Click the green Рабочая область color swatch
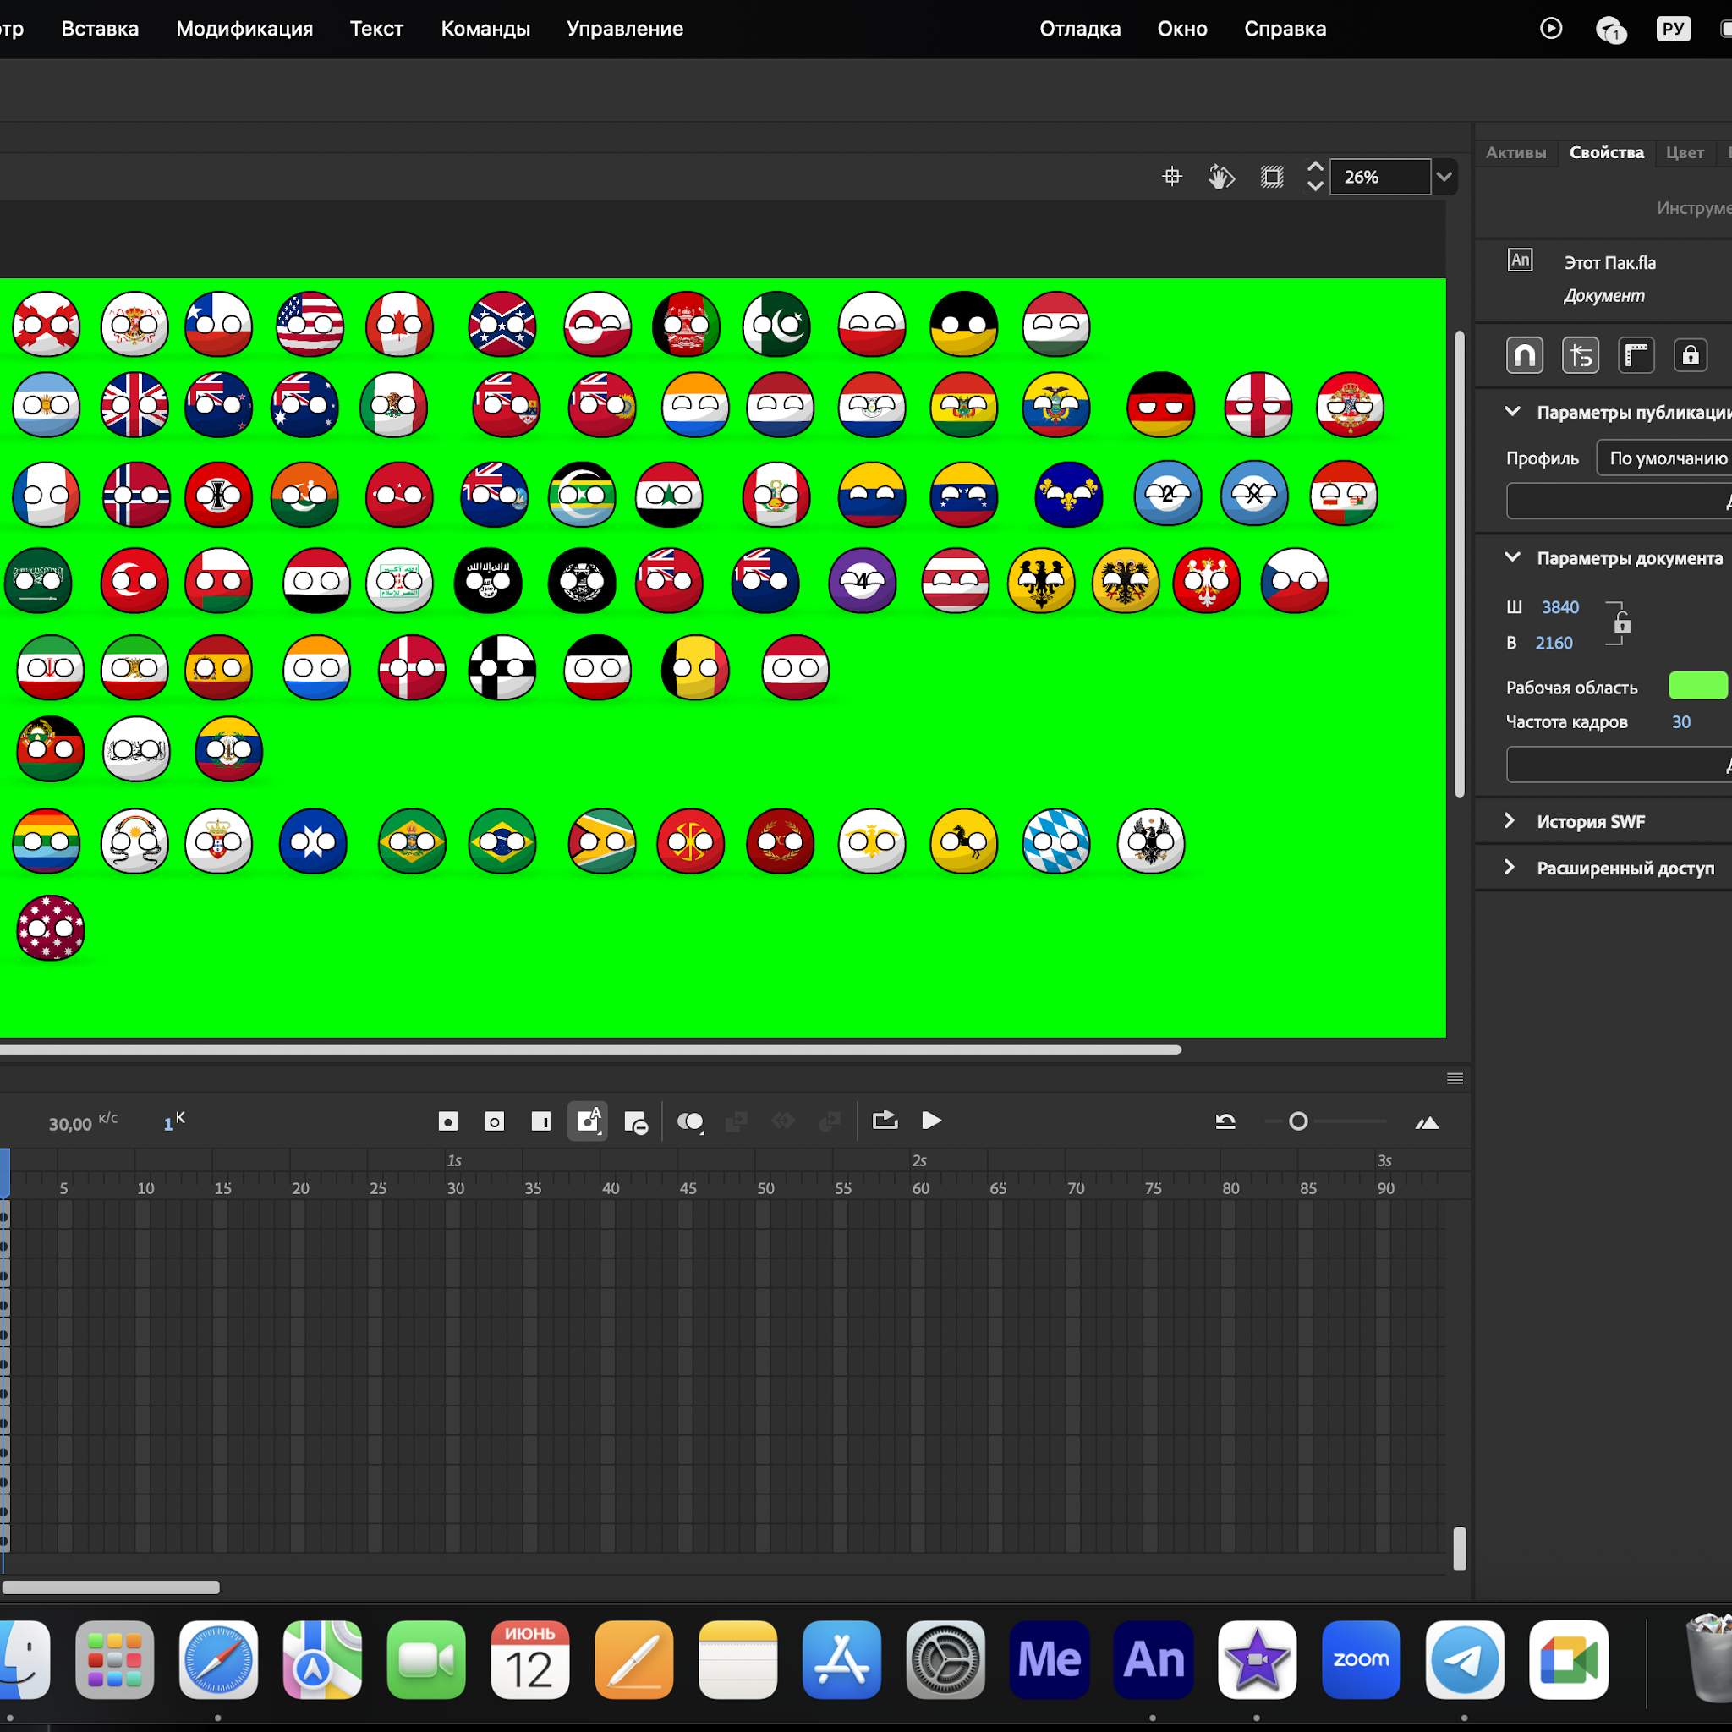The width and height of the screenshot is (1732, 1732). 1697,686
